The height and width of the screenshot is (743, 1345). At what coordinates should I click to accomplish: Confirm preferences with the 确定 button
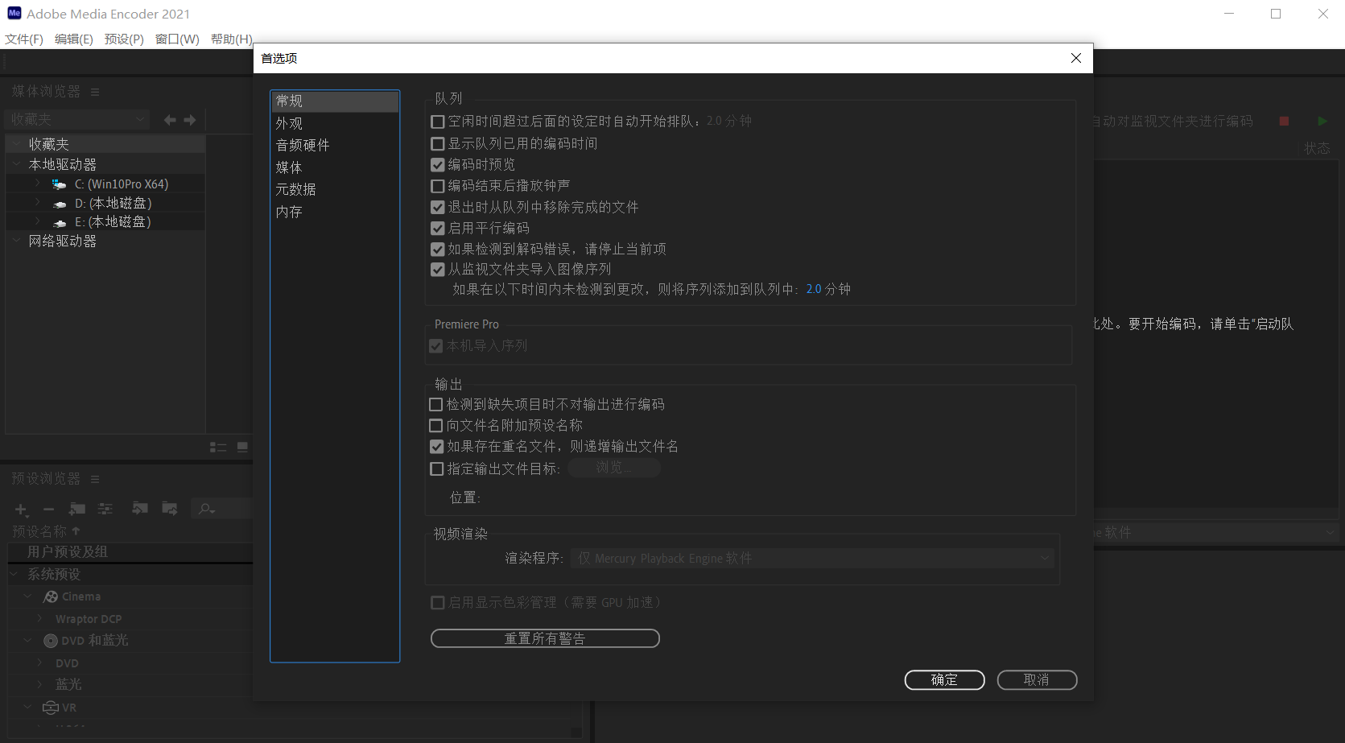click(943, 679)
